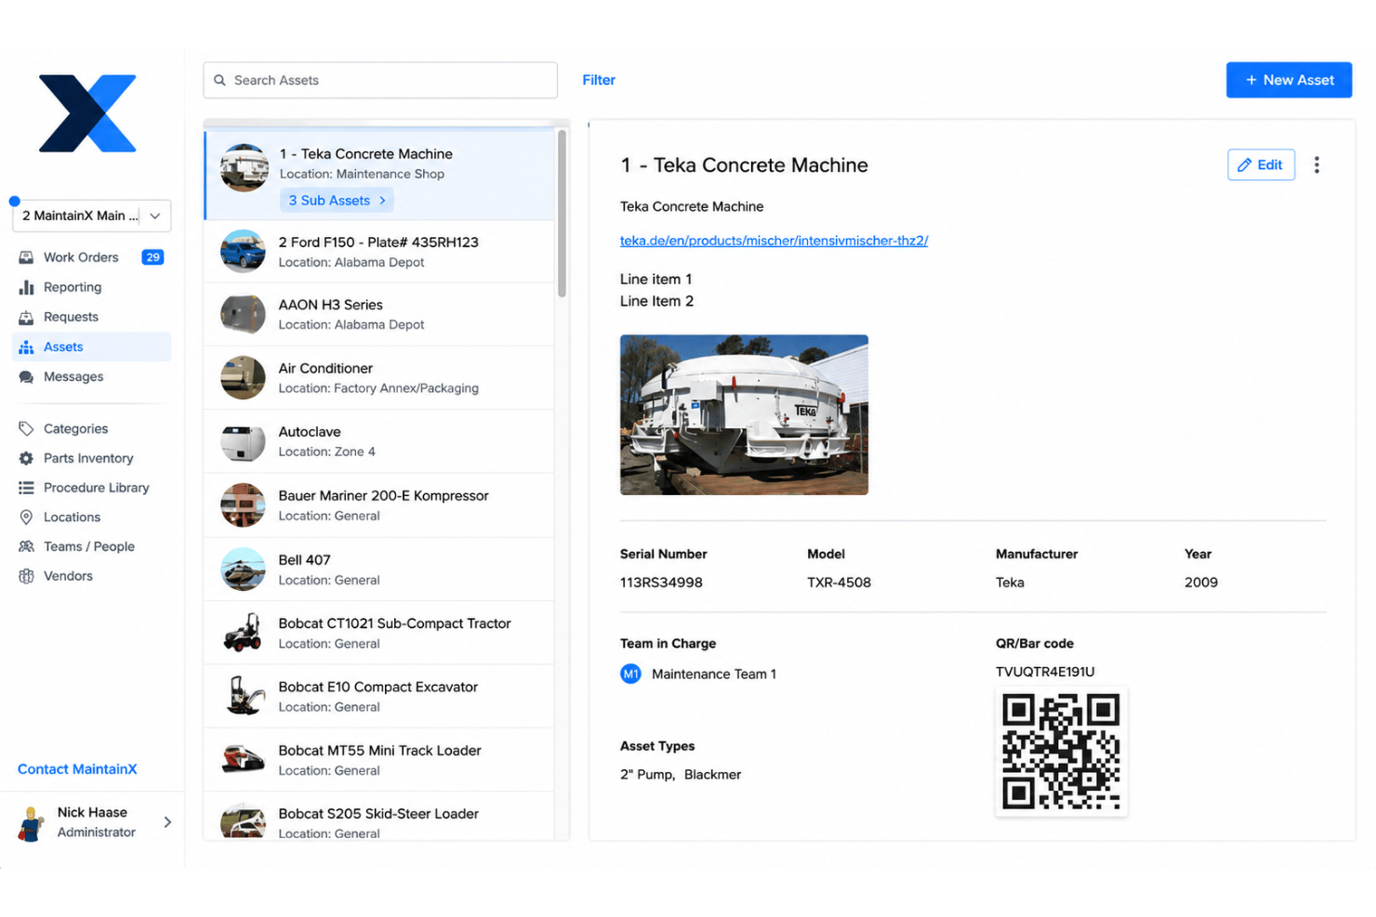Open the Filter link
Screen dimensions: 1376x917
tap(599, 80)
